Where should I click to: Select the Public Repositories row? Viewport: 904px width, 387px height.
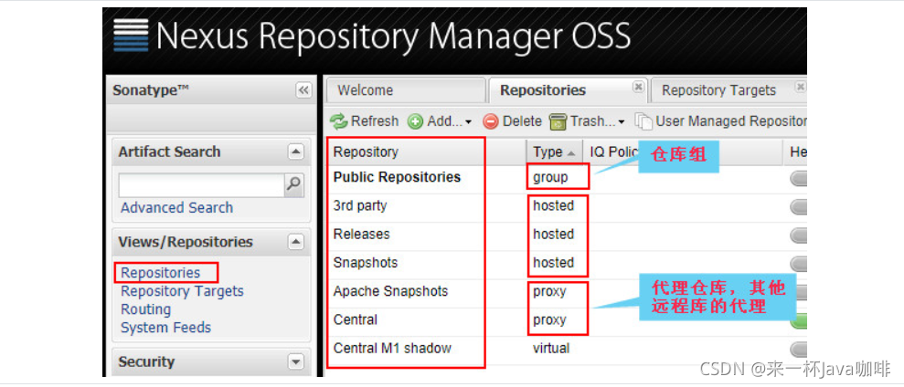(x=567, y=177)
